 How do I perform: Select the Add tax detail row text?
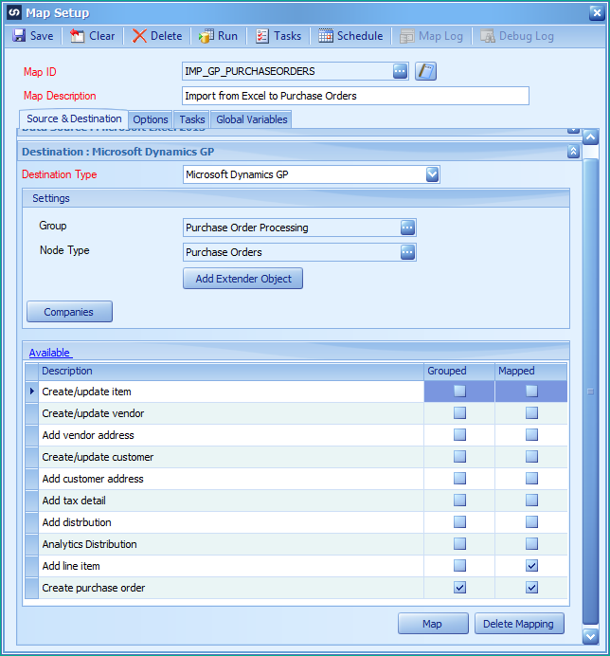(74, 501)
